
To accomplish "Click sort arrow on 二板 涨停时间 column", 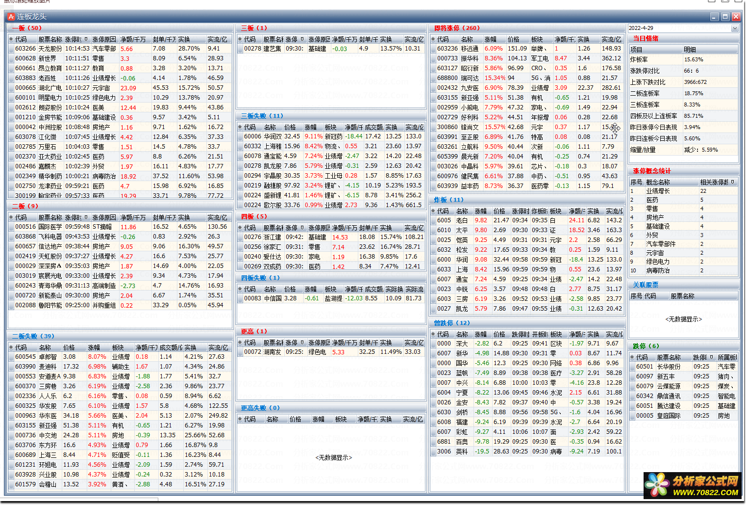I will 86,217.
